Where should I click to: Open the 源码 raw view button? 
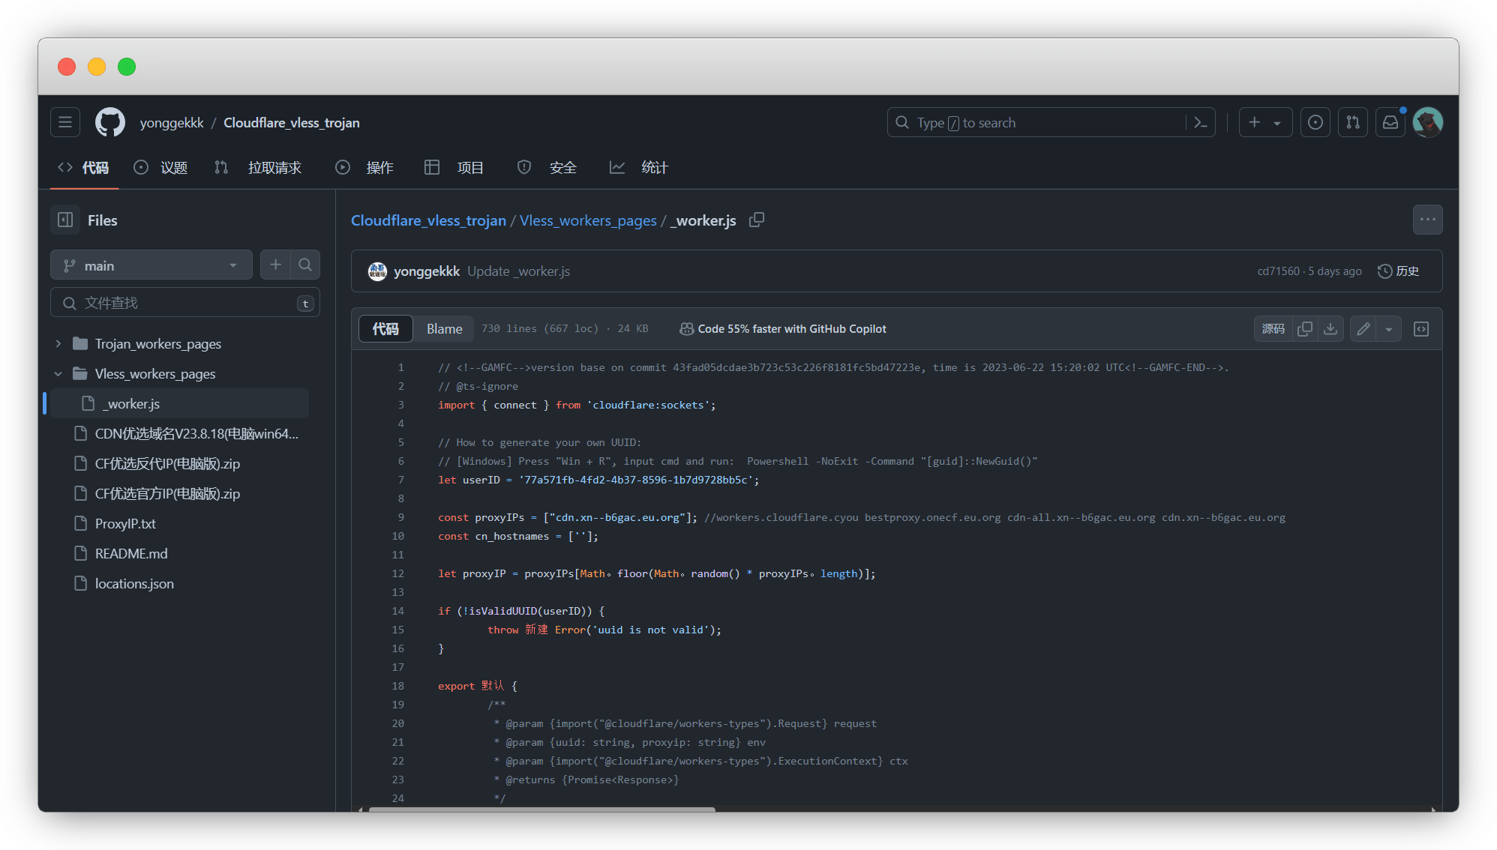tap(1273, 328)
